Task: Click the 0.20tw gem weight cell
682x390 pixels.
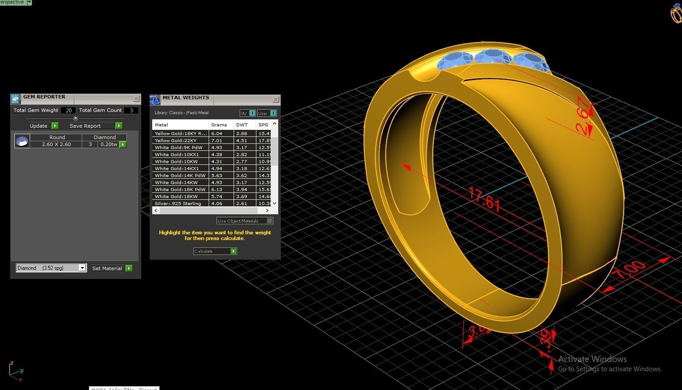Action: pyautogui.click(x=109, y=144)
